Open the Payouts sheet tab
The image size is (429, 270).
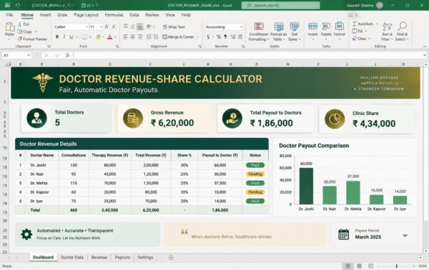pos(122,257)
